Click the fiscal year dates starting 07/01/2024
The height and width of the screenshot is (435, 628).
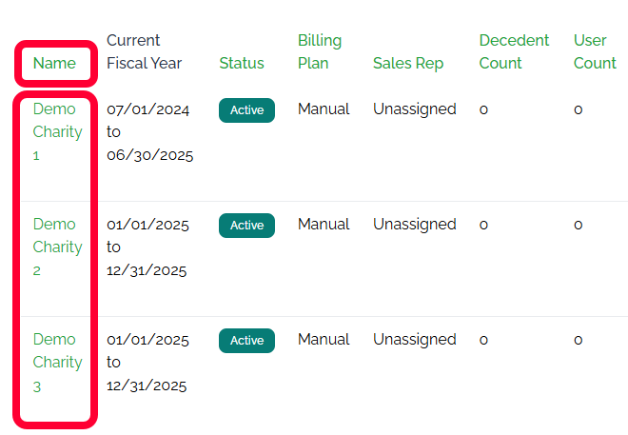pos(149,132)
